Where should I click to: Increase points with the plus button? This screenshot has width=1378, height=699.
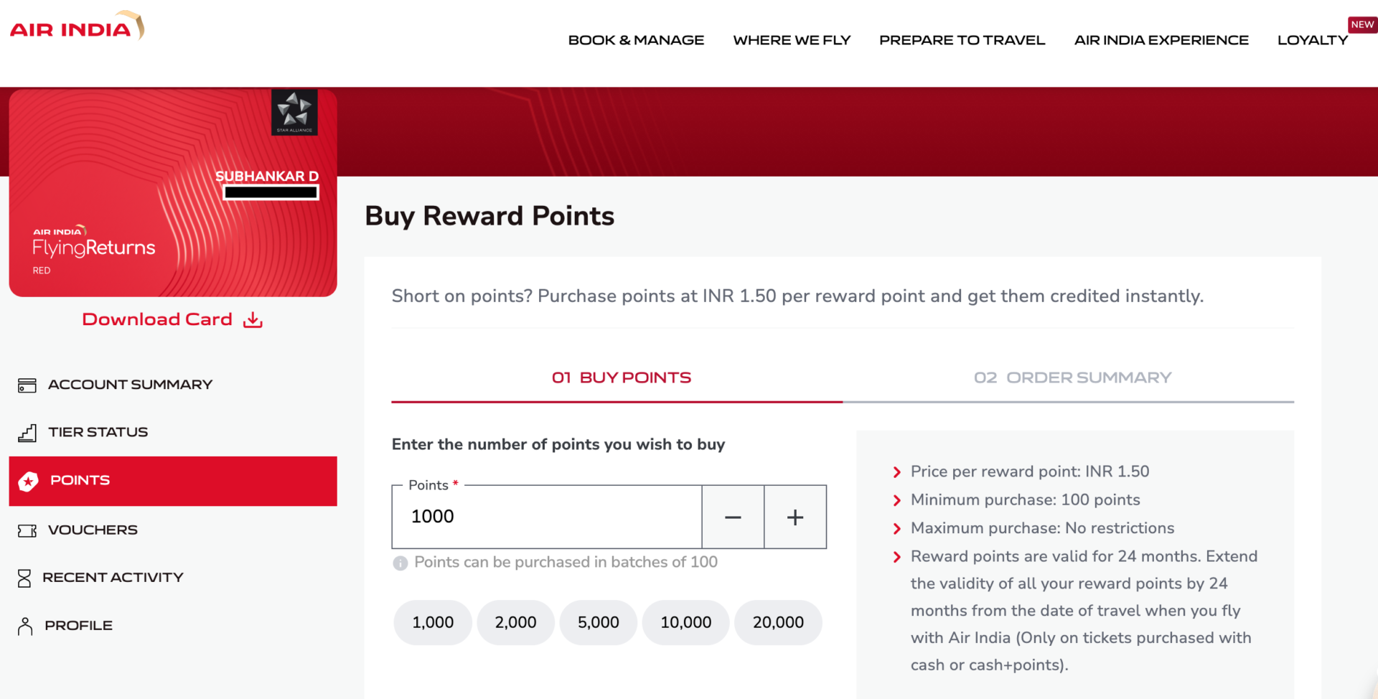[x=795, y=517]
